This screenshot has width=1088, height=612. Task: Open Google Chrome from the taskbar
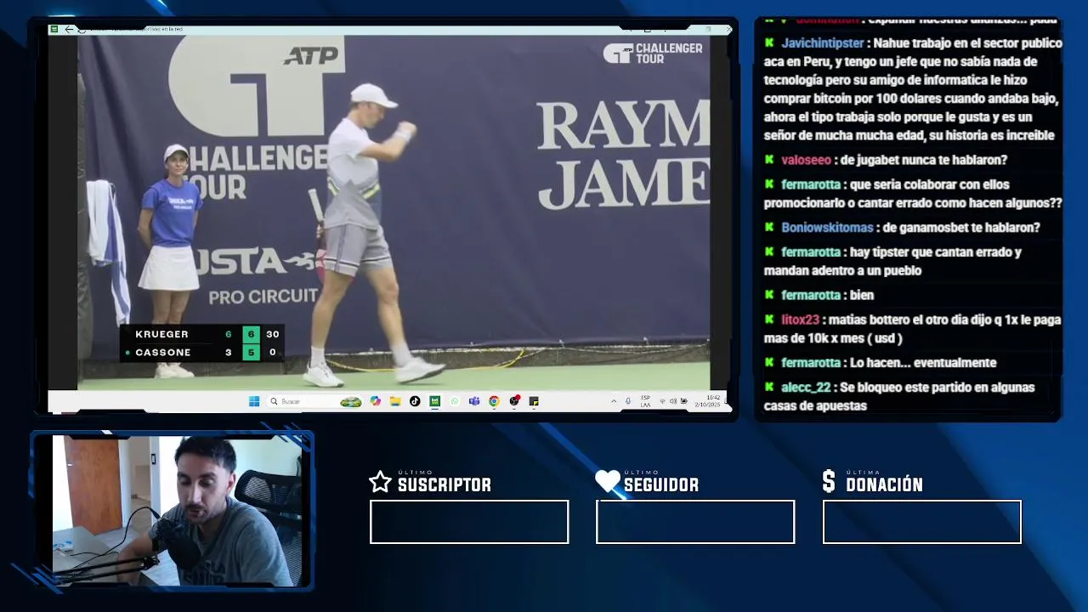pos(494,401)
